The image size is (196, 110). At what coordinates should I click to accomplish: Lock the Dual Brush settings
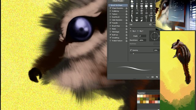pos(126,17)
